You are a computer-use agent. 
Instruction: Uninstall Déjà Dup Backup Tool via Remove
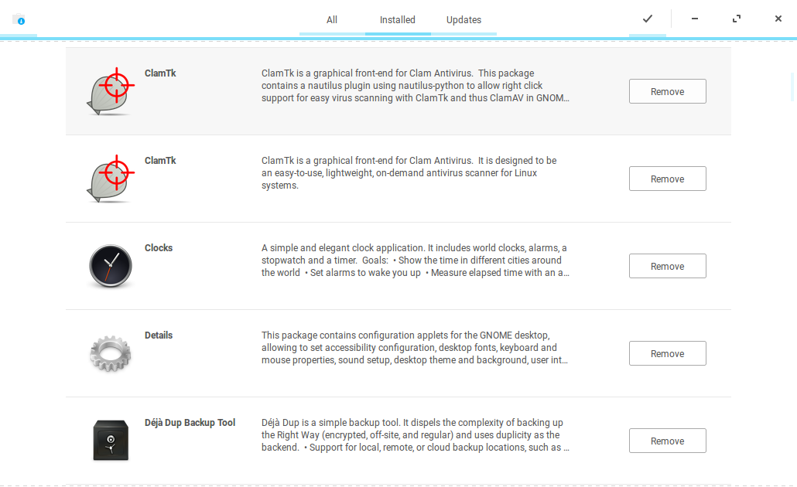667,441
